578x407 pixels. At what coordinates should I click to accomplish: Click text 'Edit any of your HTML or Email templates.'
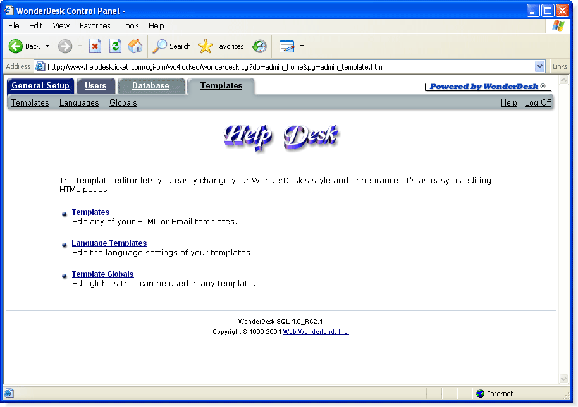(x=154, y=221)
